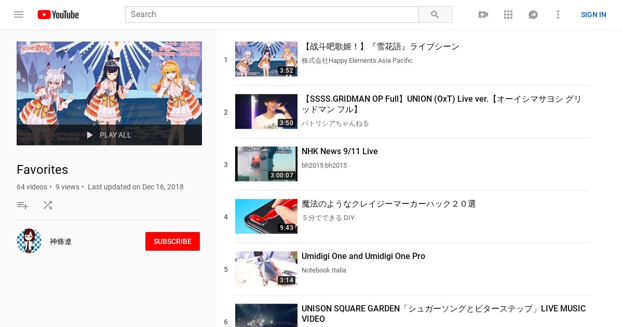This screenshot has height=327, width=623.
Task: Open the settings three-dot menu
Action: coord(558,15)
